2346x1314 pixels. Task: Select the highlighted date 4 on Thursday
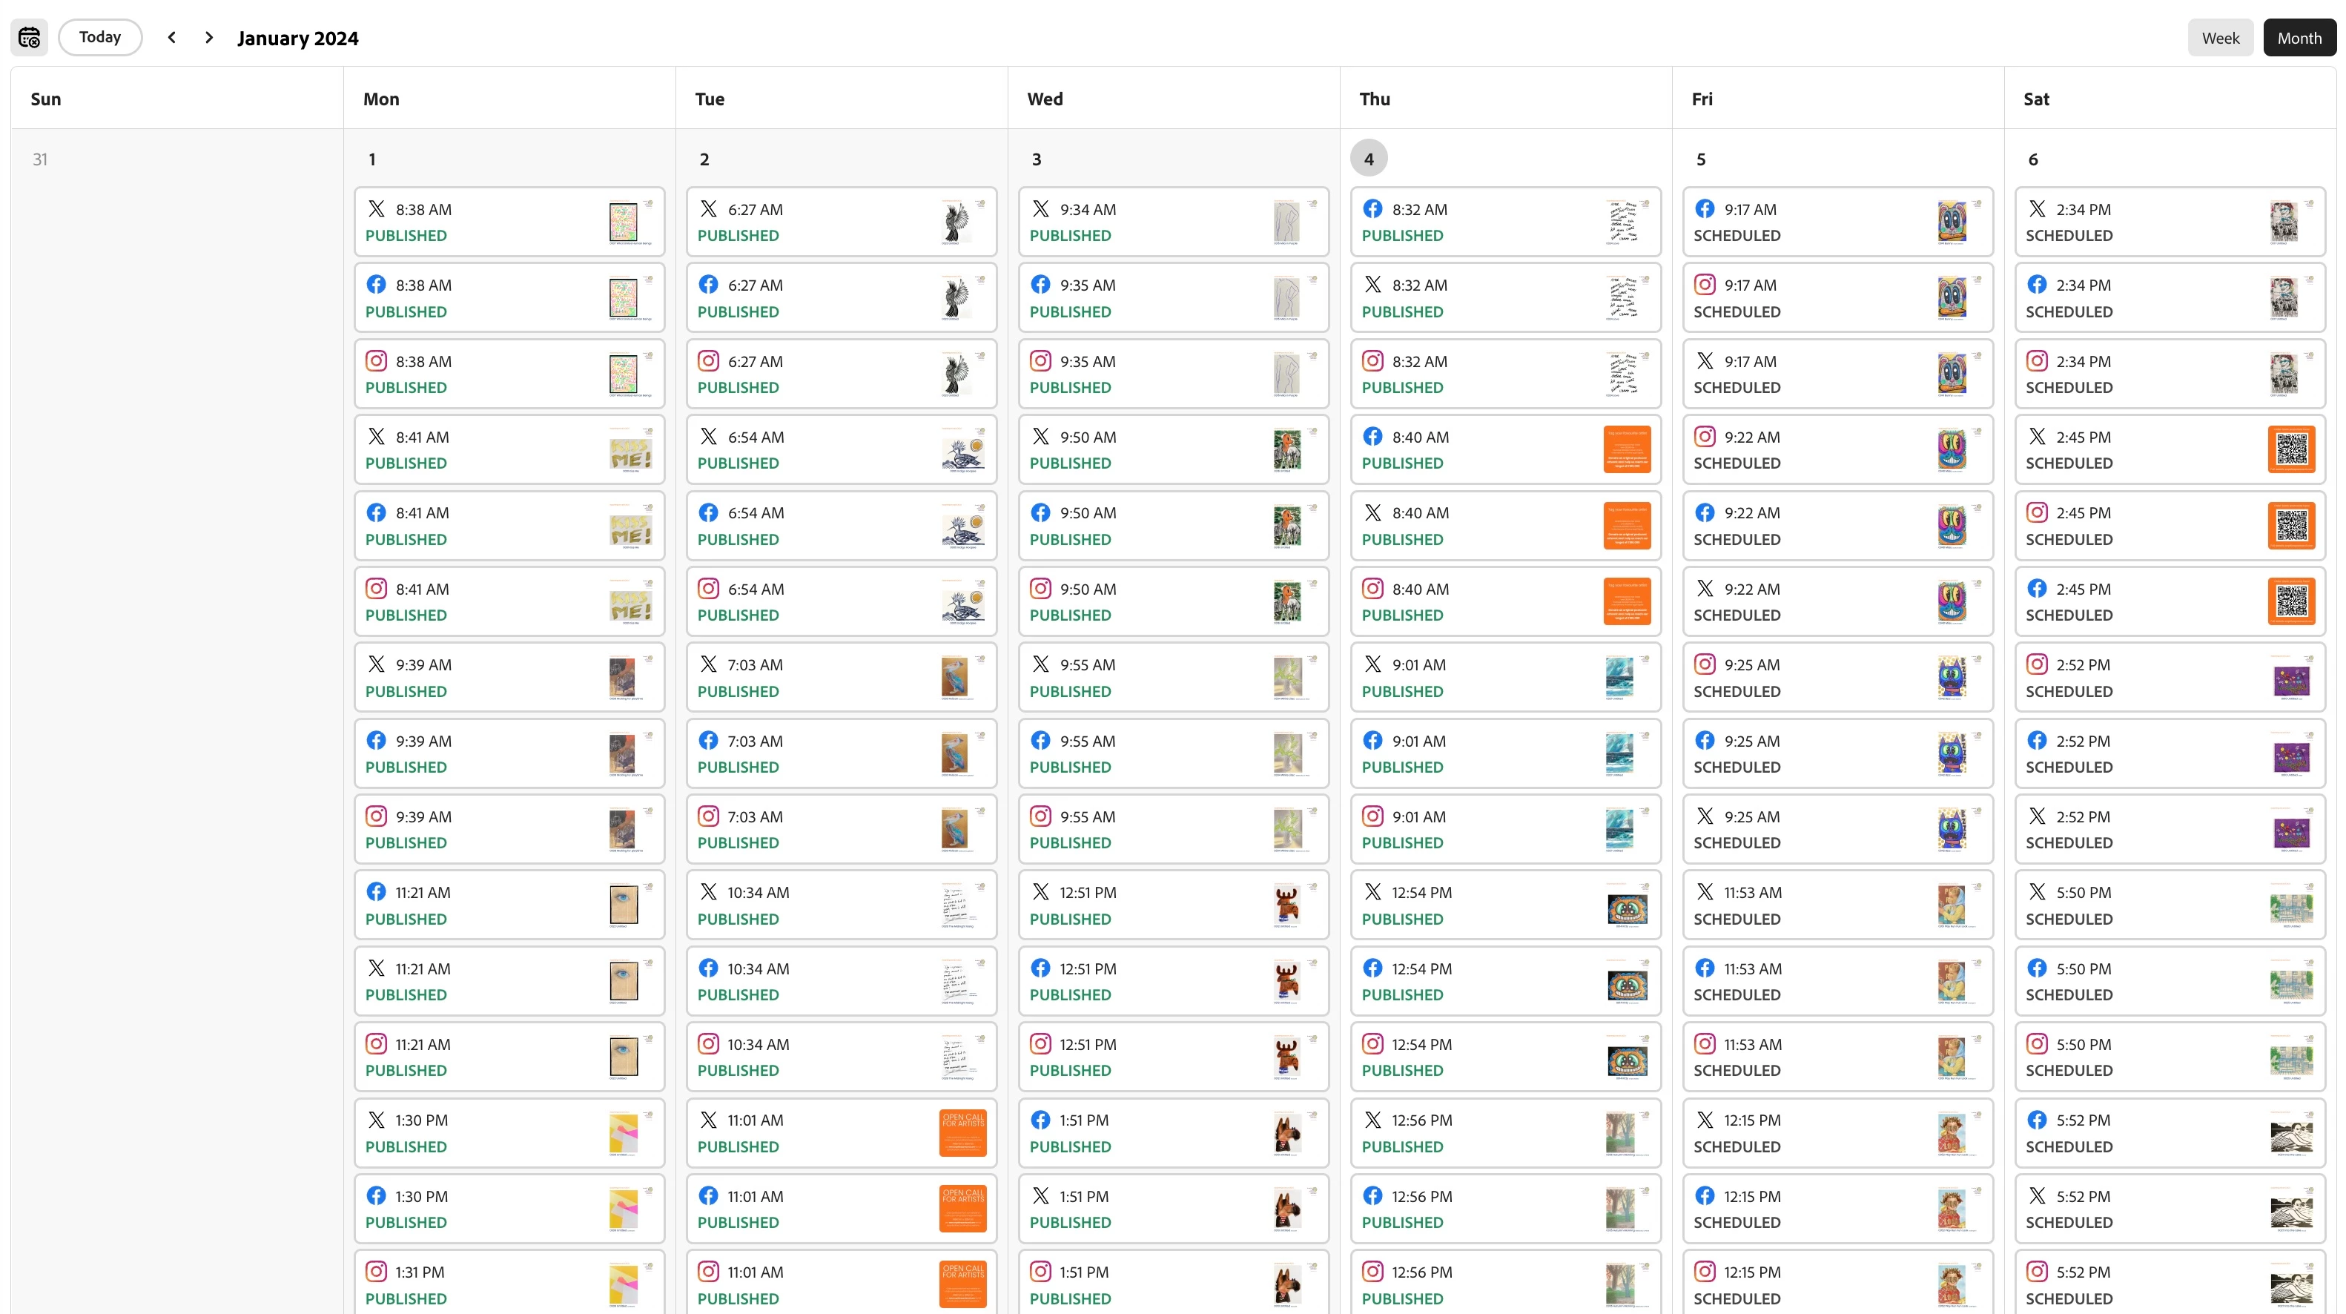tap(1368, 159)
